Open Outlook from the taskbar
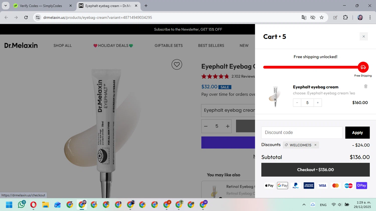 click(57, 205)
